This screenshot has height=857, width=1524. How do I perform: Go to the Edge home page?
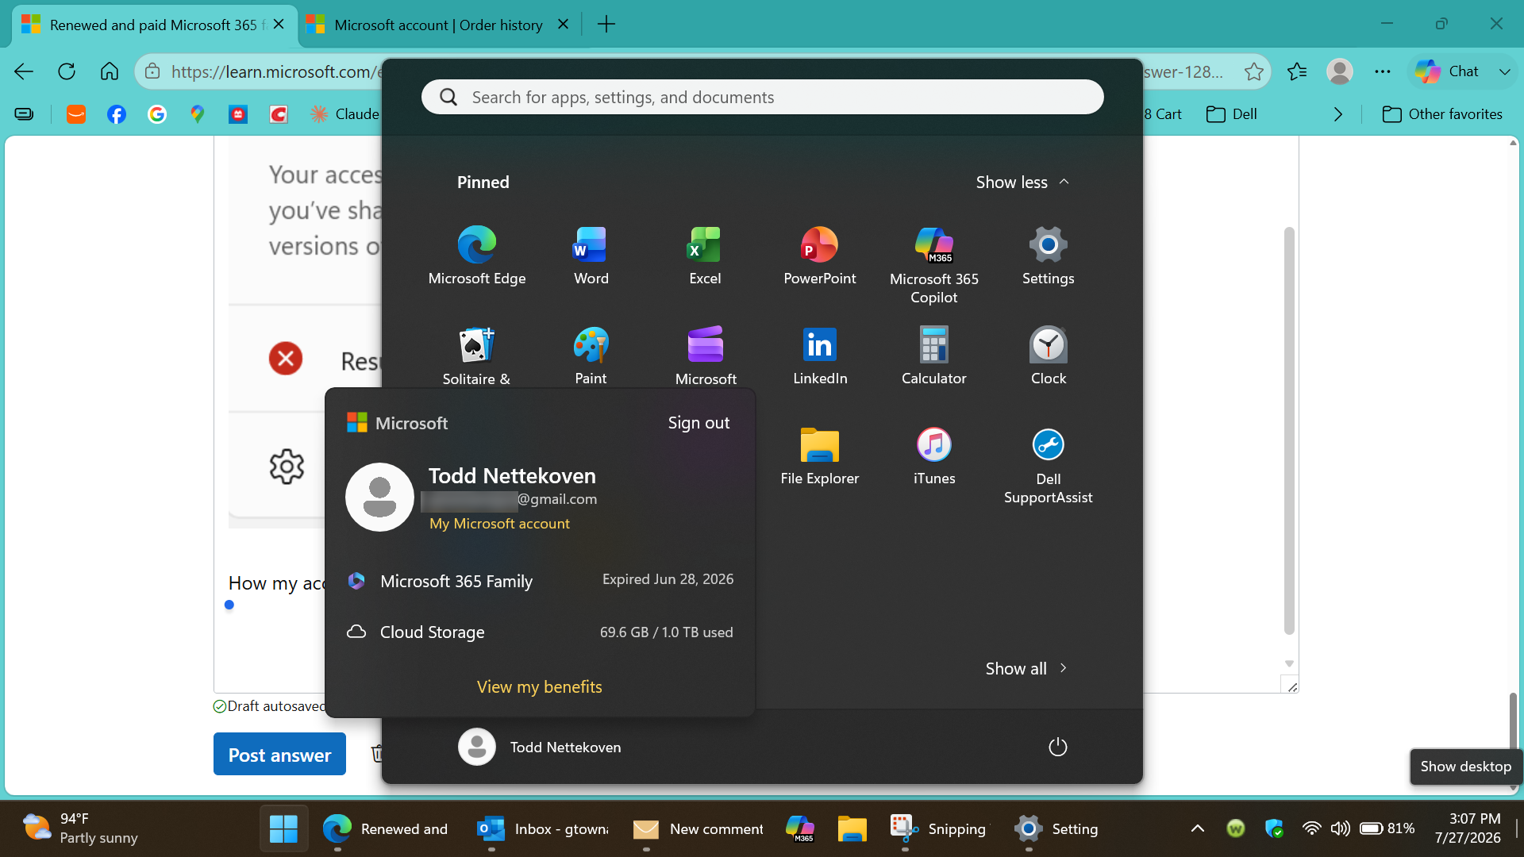point(110,71)
